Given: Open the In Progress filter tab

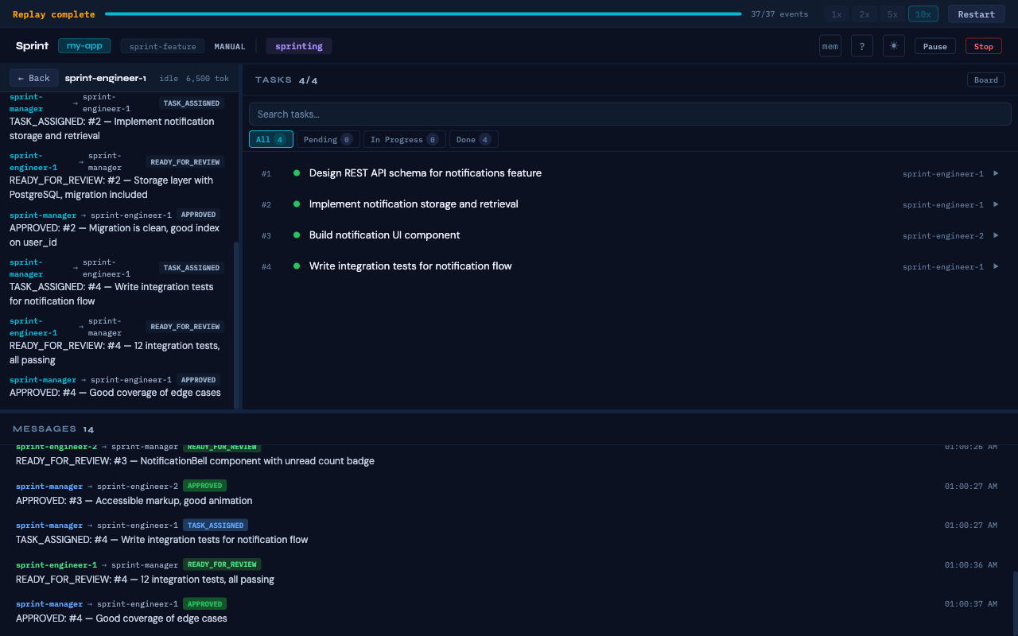Looking at the screenshot, I should click(404, 139).
